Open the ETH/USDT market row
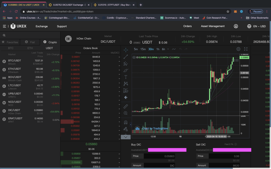 pyautogui.click(x=30, y=70)
